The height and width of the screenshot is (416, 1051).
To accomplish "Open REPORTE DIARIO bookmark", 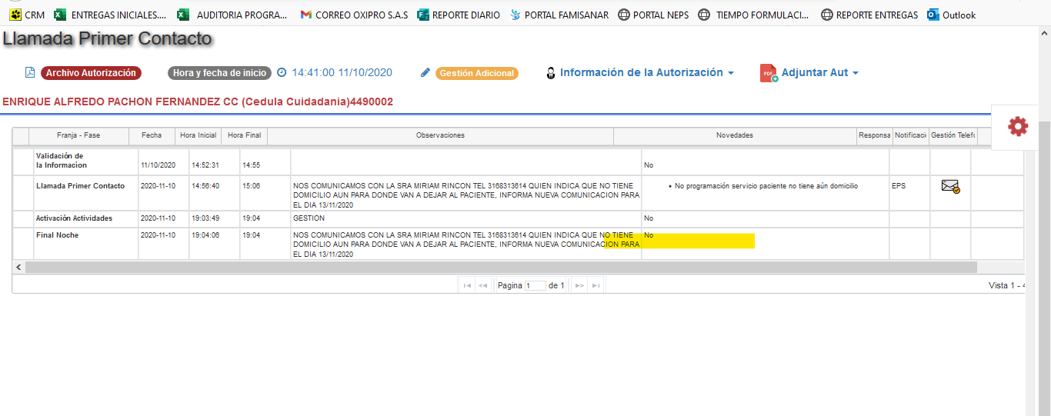I will 459,15.
